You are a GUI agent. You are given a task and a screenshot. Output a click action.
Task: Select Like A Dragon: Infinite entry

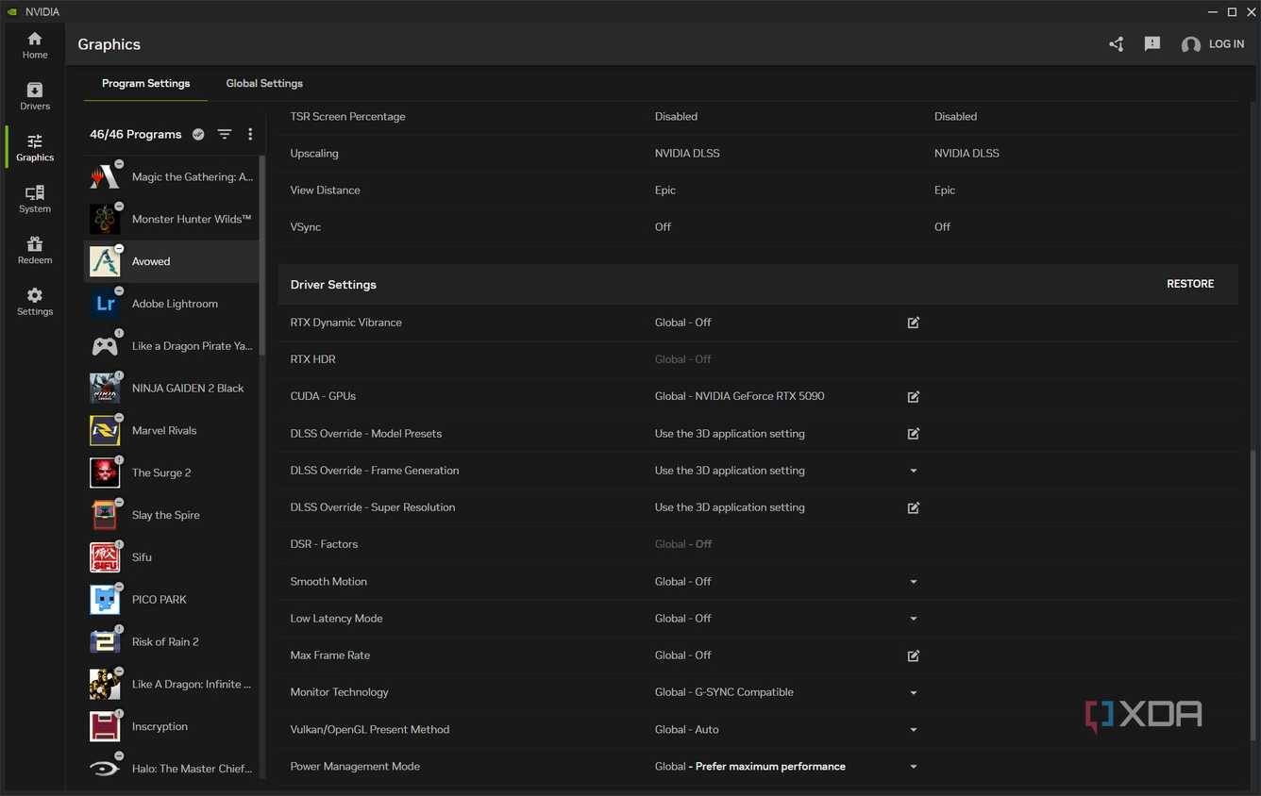point(172,684)
